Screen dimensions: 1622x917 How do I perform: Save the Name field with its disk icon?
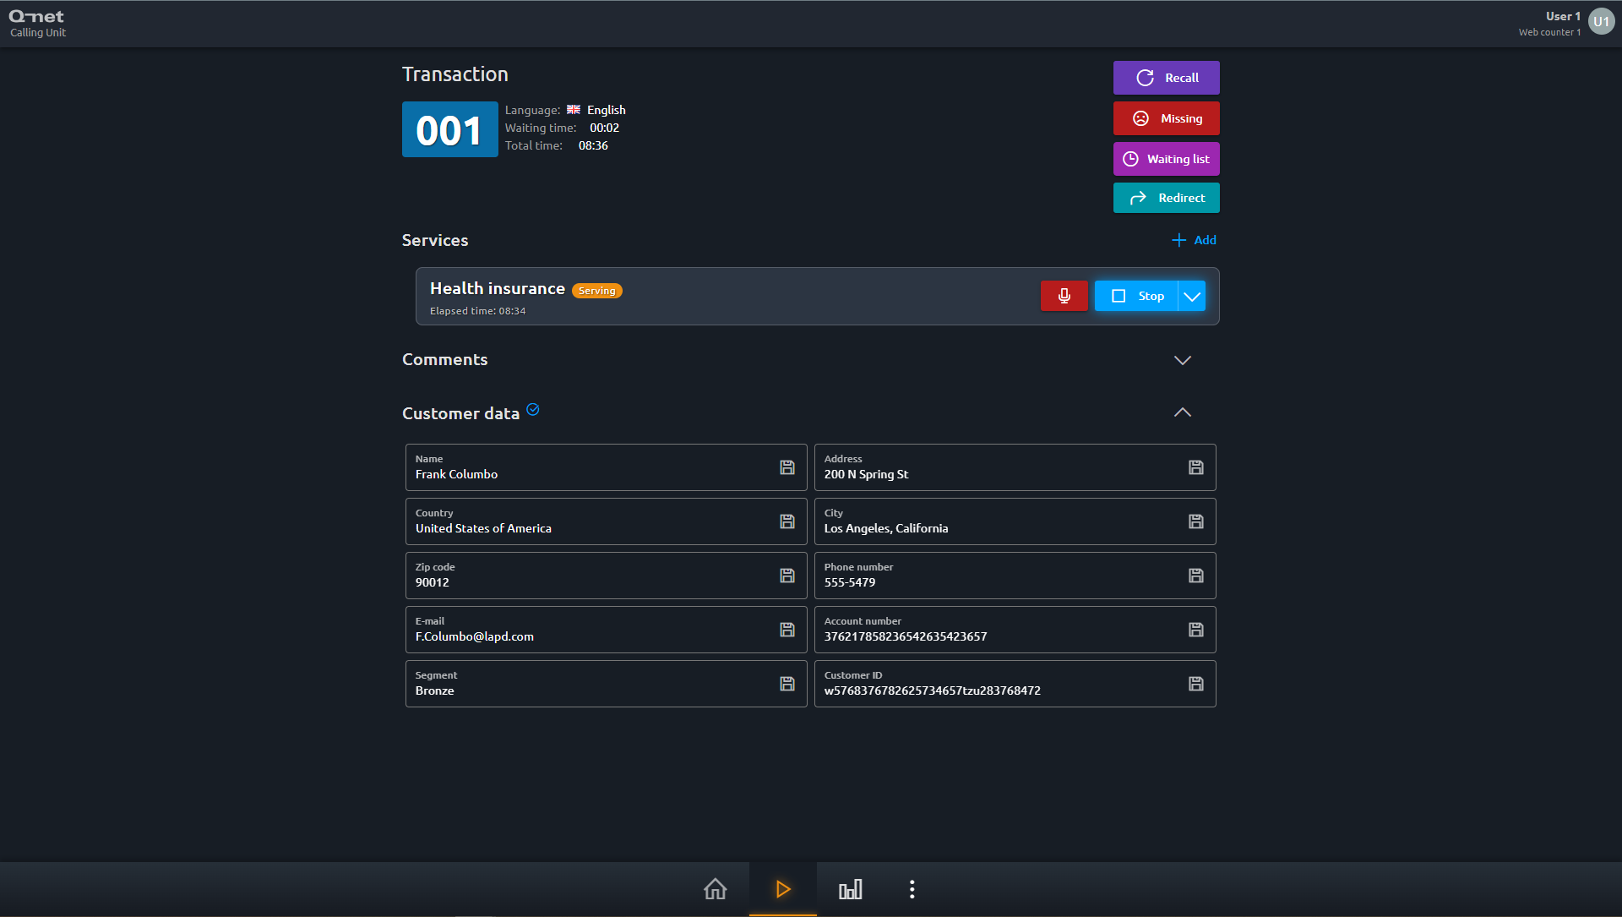(787, 467)
